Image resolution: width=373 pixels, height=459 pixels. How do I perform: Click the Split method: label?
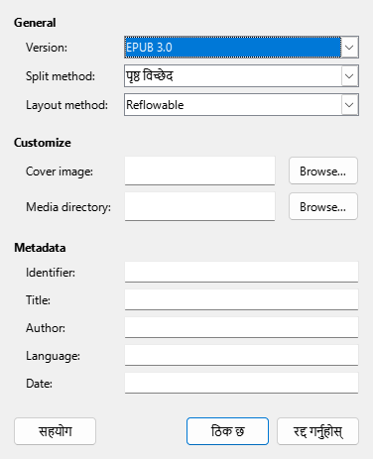click(x=61, y=76)
